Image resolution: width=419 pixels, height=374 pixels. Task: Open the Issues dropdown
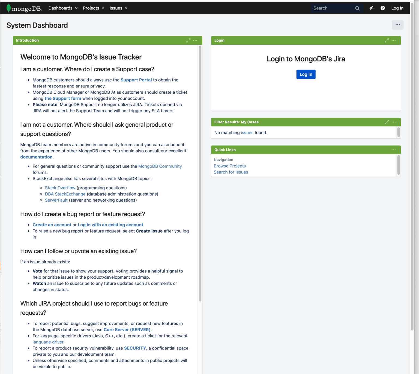pyautogui.click(x=118, y=8)
